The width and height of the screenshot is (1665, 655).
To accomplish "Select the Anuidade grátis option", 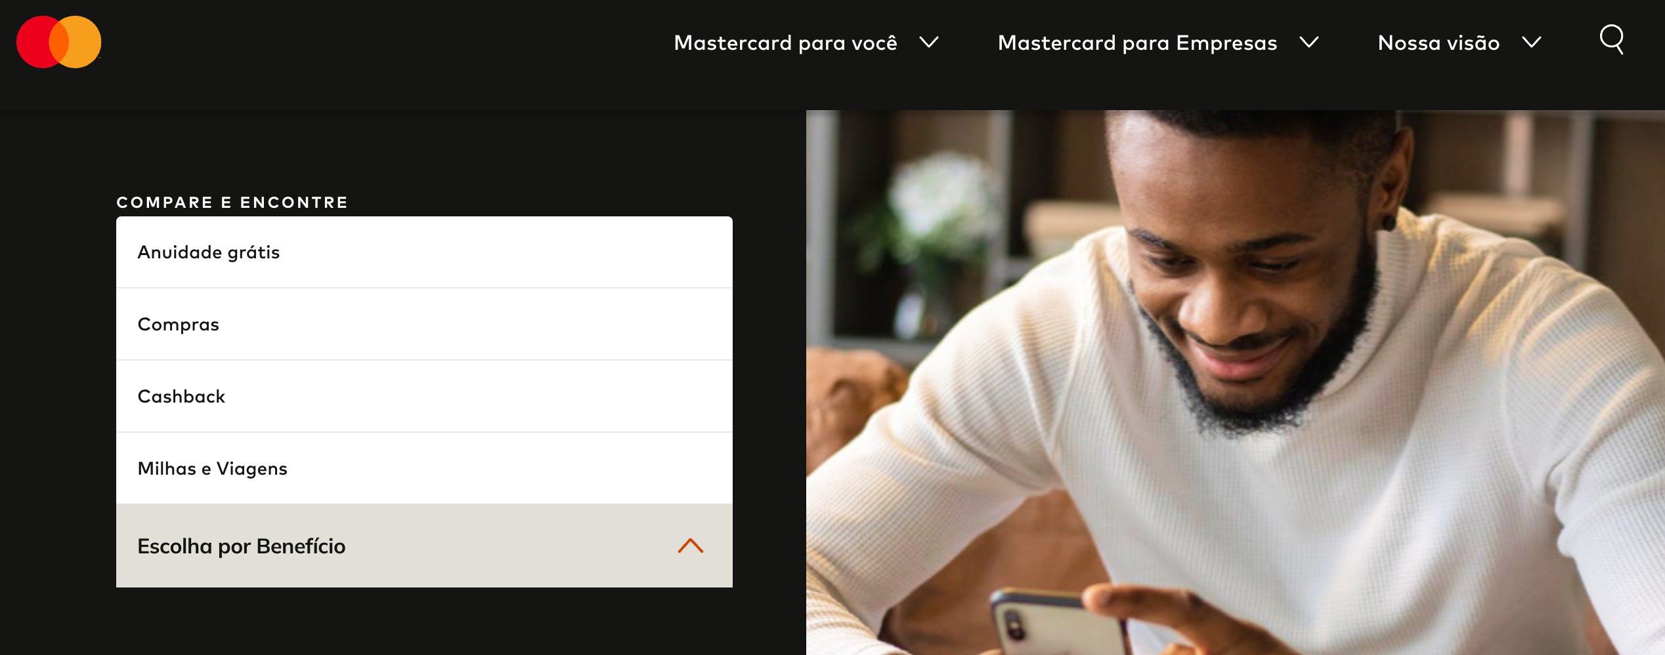I will (x=424, y=252).
